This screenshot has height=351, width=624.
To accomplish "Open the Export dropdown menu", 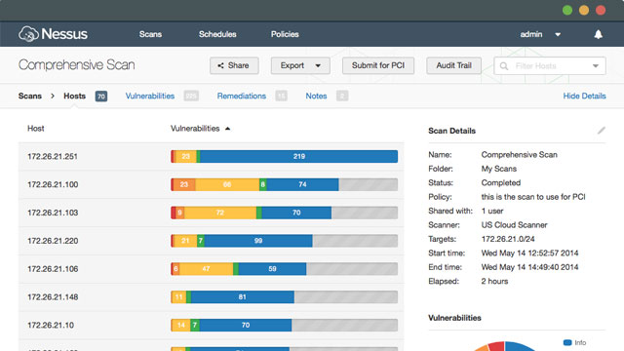I will (x=300, y=65).
